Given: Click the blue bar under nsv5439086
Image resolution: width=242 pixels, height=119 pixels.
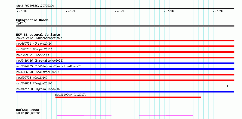Looking at the screenshot, I should pos(125,63).
